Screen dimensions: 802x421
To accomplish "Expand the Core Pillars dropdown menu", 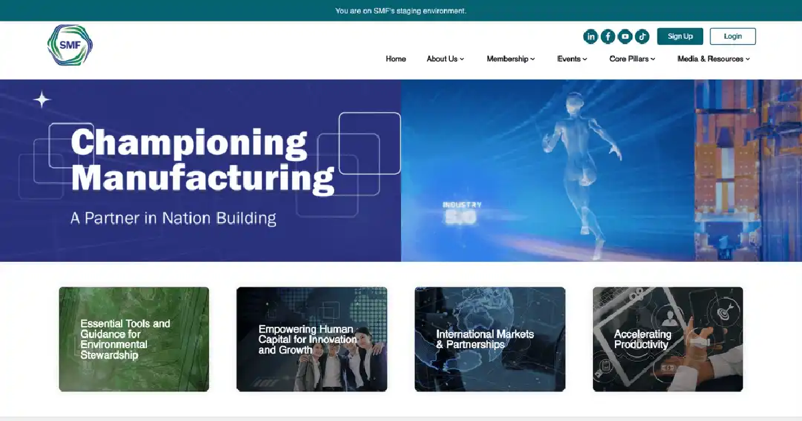I will click(x=632, y=59).
